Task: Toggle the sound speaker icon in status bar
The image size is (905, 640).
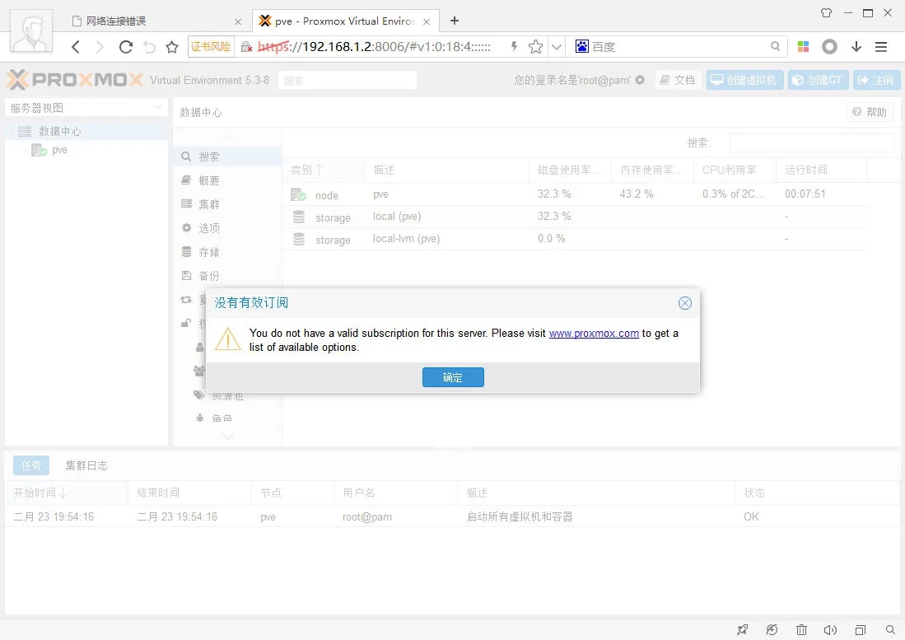Action: coord(830,629)
